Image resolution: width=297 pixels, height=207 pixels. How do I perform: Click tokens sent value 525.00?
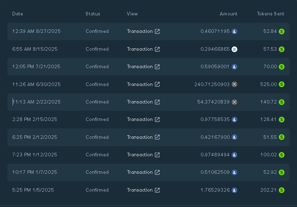(x=269, y=84)
